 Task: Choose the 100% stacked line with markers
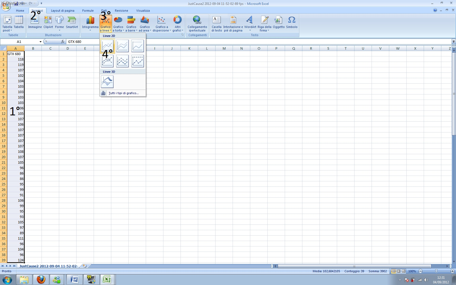point(138,61)
